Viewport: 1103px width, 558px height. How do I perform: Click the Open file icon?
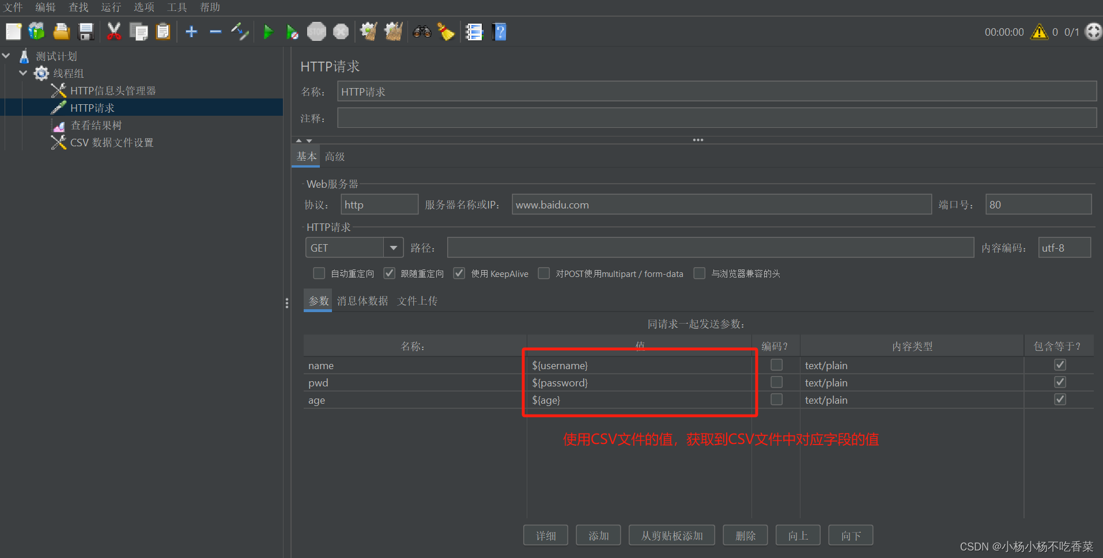click(61, 32)
